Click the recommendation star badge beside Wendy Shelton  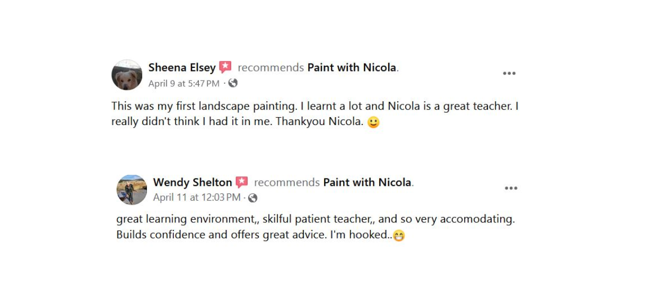[x=242, y=182]
